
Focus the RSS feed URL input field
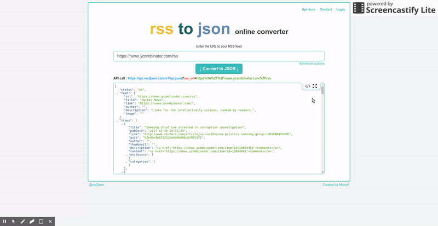tap(219, 56)
